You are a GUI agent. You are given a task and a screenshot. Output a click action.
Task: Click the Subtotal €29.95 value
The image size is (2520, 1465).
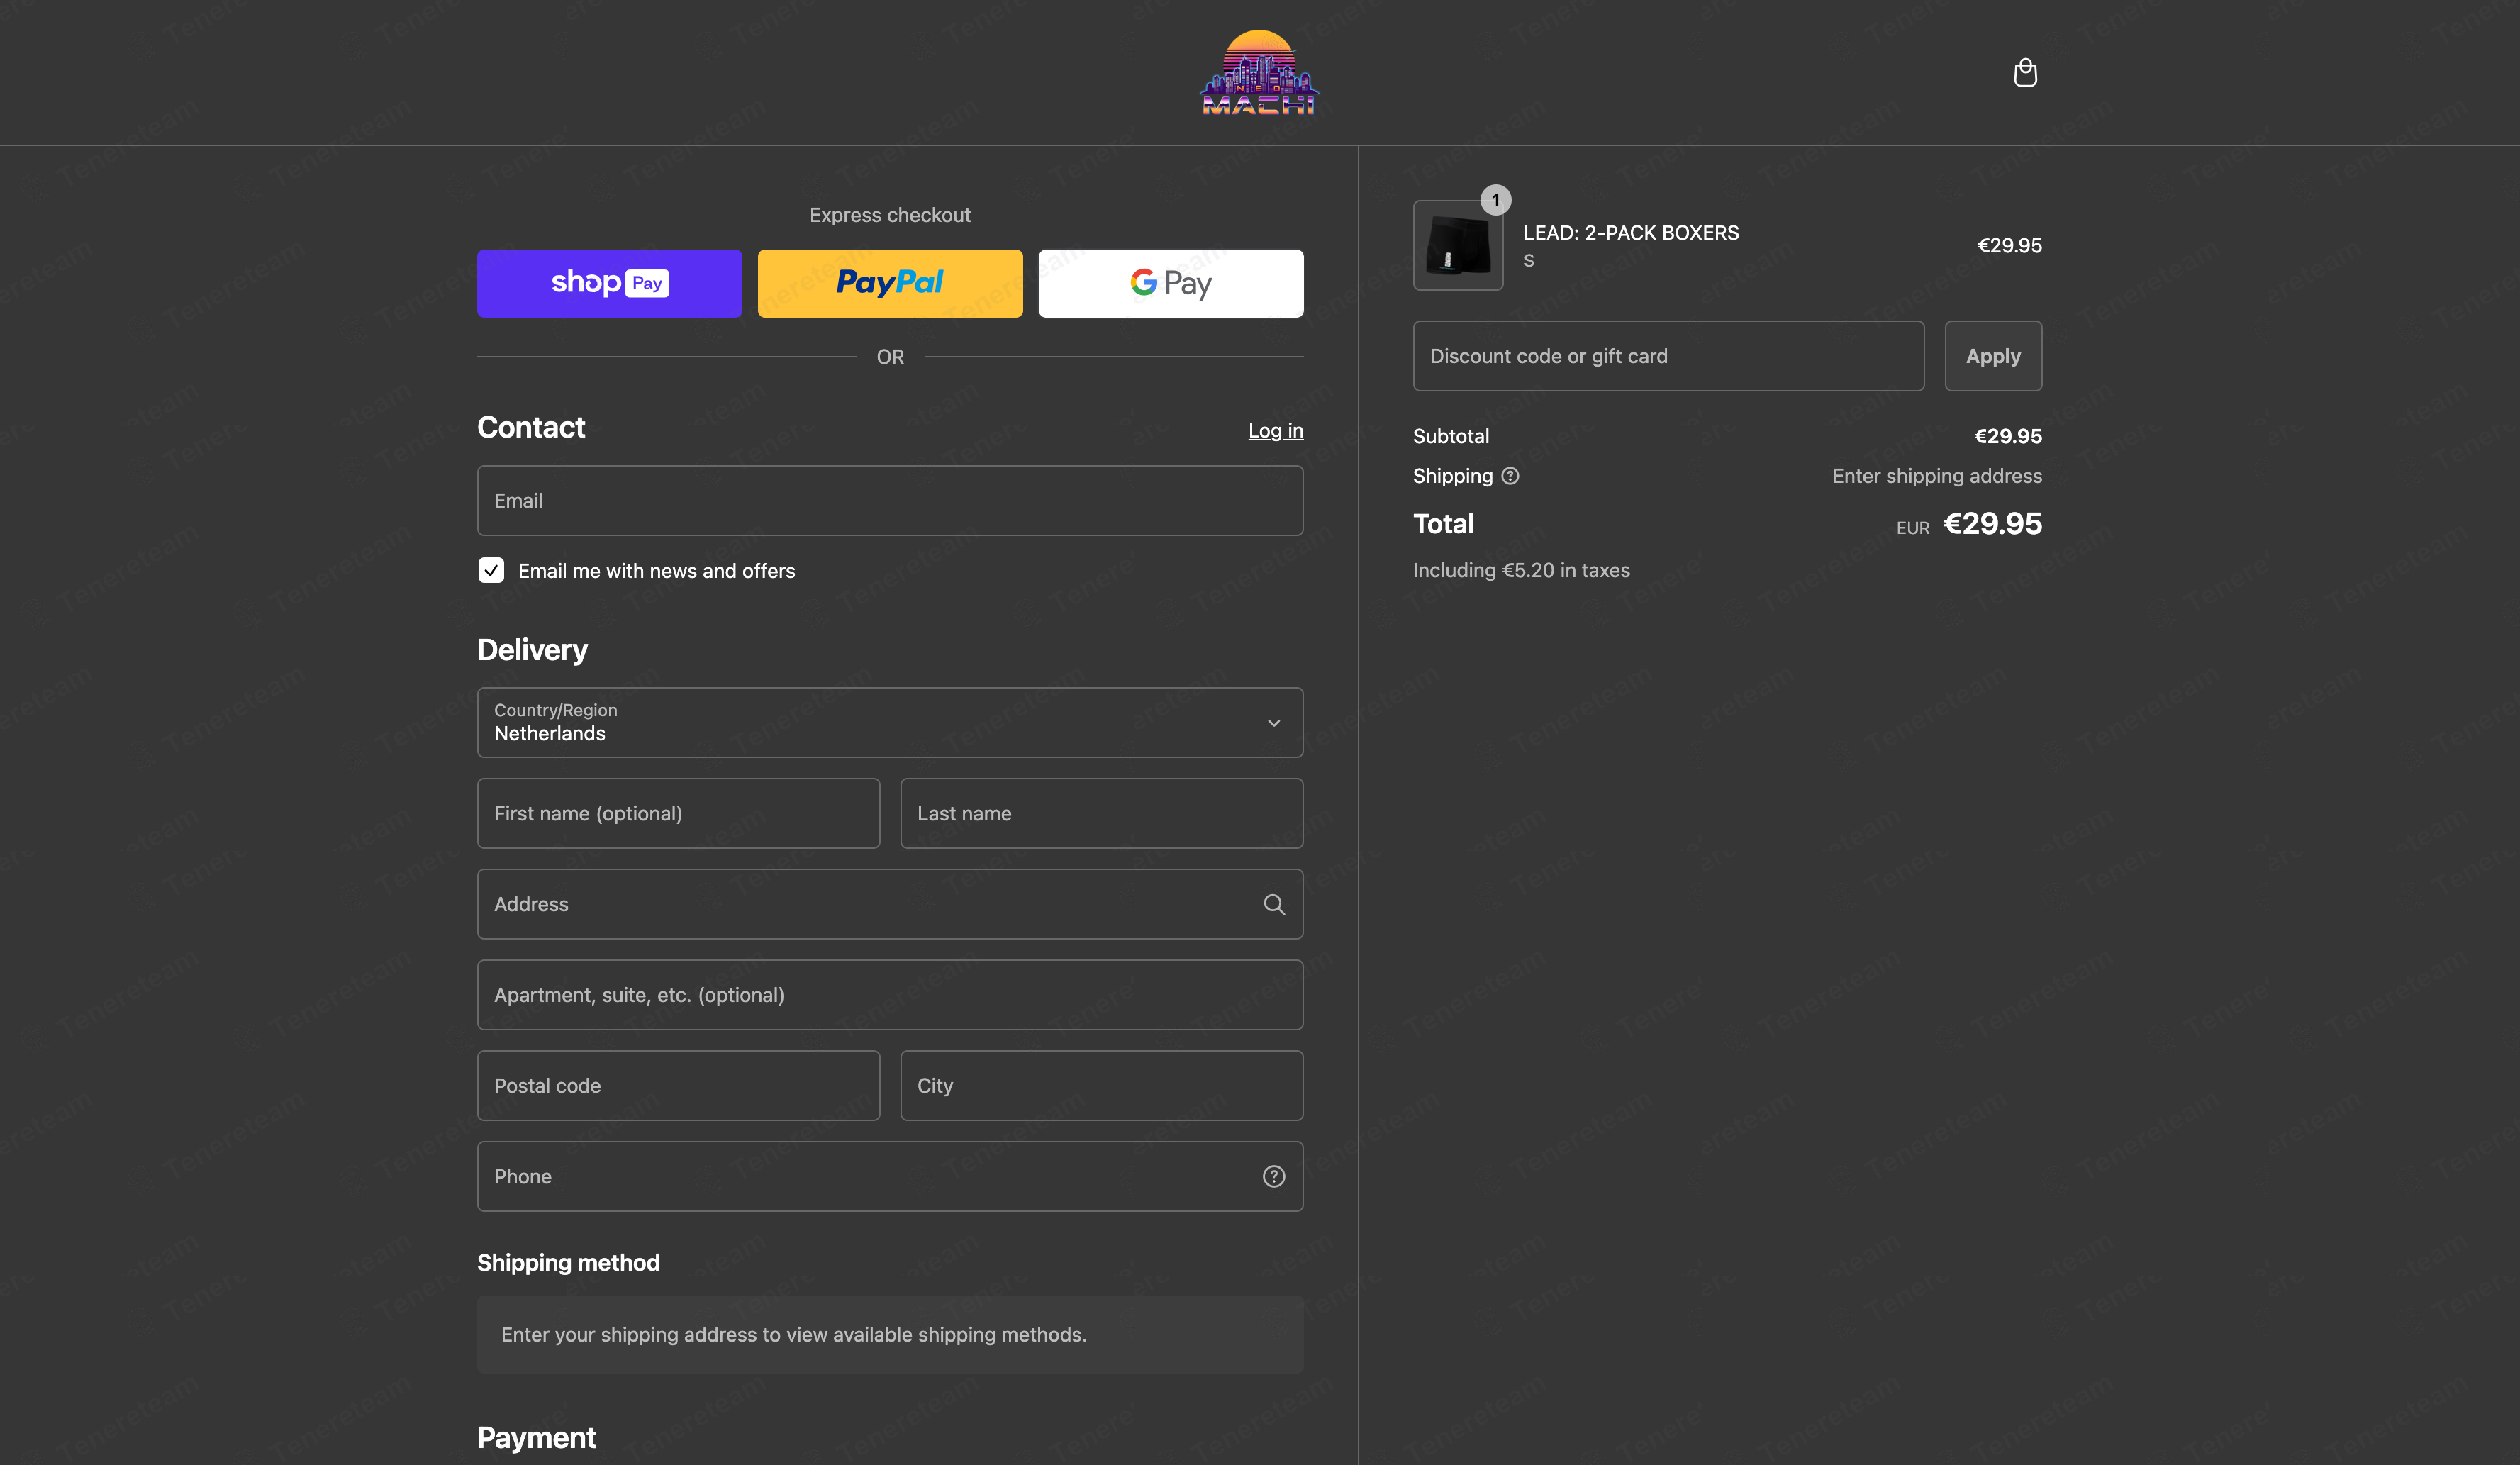2007,436
